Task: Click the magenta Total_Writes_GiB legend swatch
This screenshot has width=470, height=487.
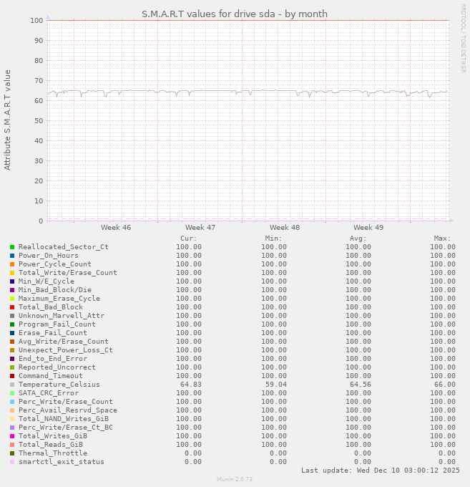Action: (12, 436)
